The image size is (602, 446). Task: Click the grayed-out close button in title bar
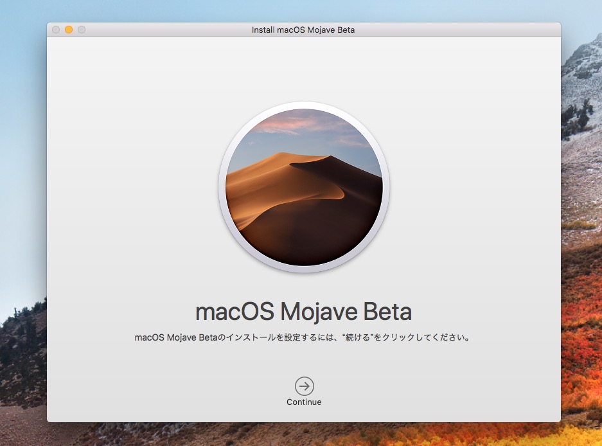[56, 30]
